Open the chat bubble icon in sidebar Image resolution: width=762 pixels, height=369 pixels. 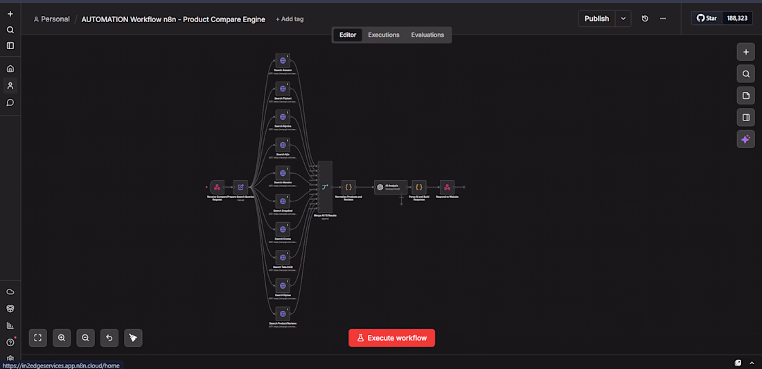[x=10, y=102]
